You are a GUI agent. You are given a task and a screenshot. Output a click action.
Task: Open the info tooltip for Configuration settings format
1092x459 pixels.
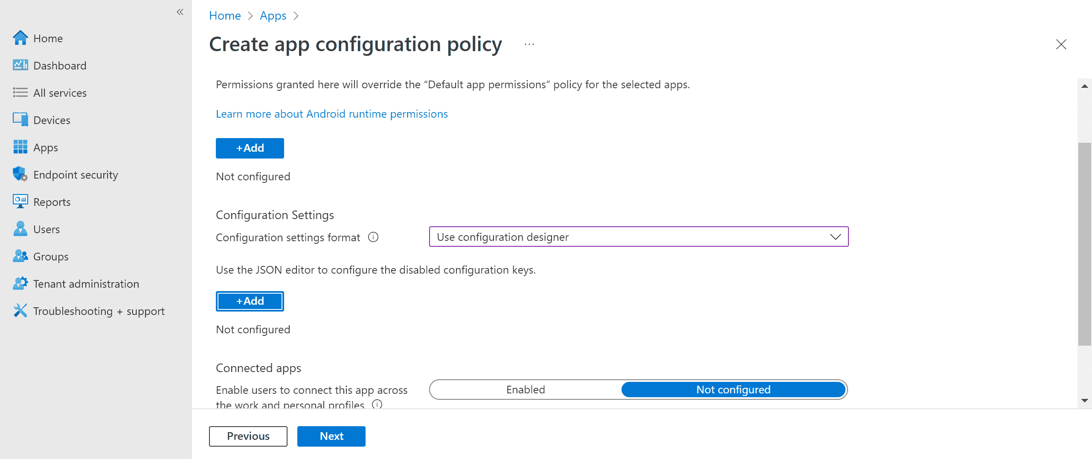pos(373,237)
